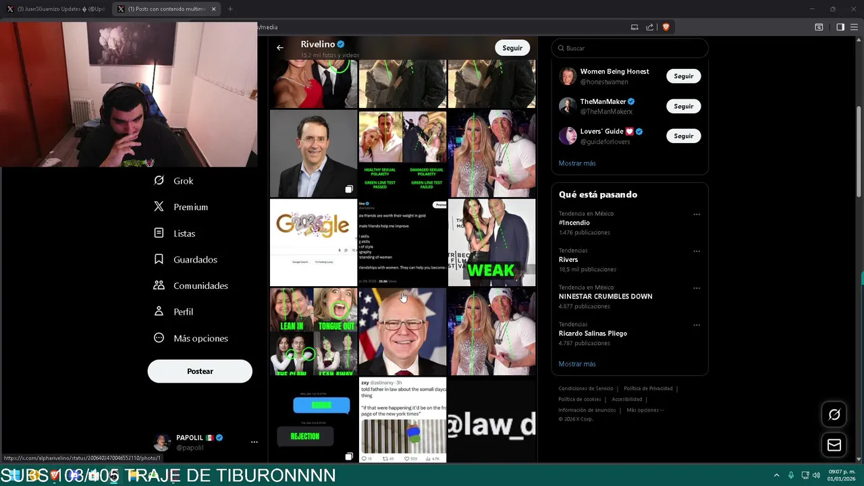
Task: Open the @law_d text thumbnail
Action: coord(491,420)
